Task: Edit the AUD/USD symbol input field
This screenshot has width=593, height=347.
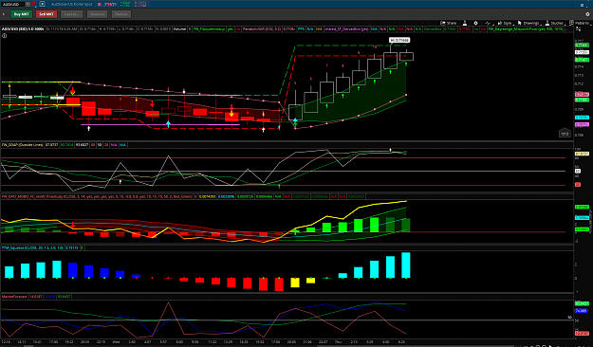Action: pos(13,4)
